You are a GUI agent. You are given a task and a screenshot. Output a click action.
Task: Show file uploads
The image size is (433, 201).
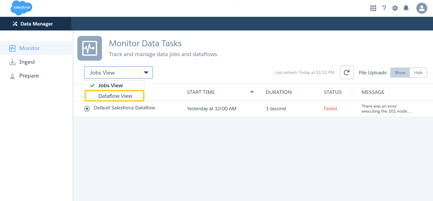(400, 73)
